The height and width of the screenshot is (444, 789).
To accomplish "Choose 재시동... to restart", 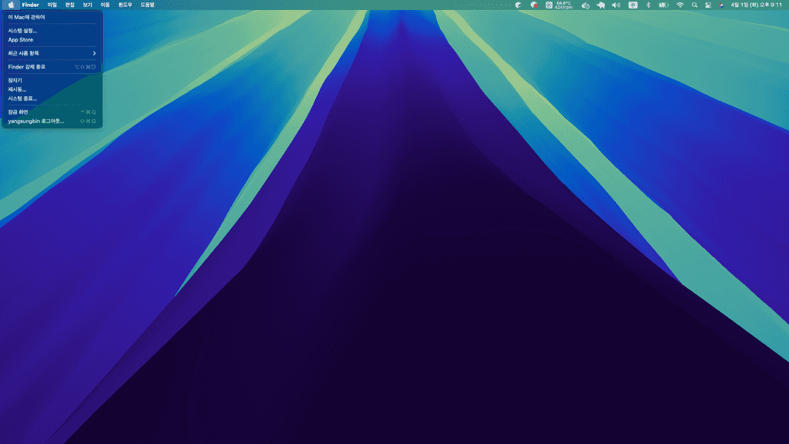I will click(x=52, y=89).
